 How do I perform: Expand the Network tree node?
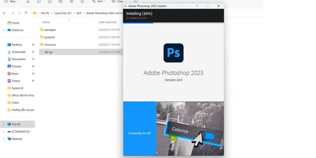point(4,139)
